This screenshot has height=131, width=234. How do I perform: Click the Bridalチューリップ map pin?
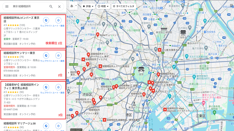tap(98, 35)
